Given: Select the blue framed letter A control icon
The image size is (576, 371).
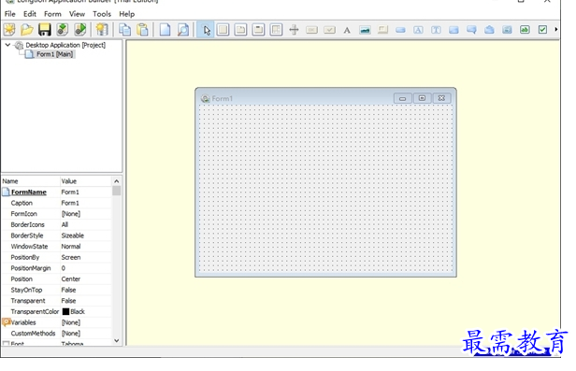Looking at the screenshot, I should (x=418, y=30).
